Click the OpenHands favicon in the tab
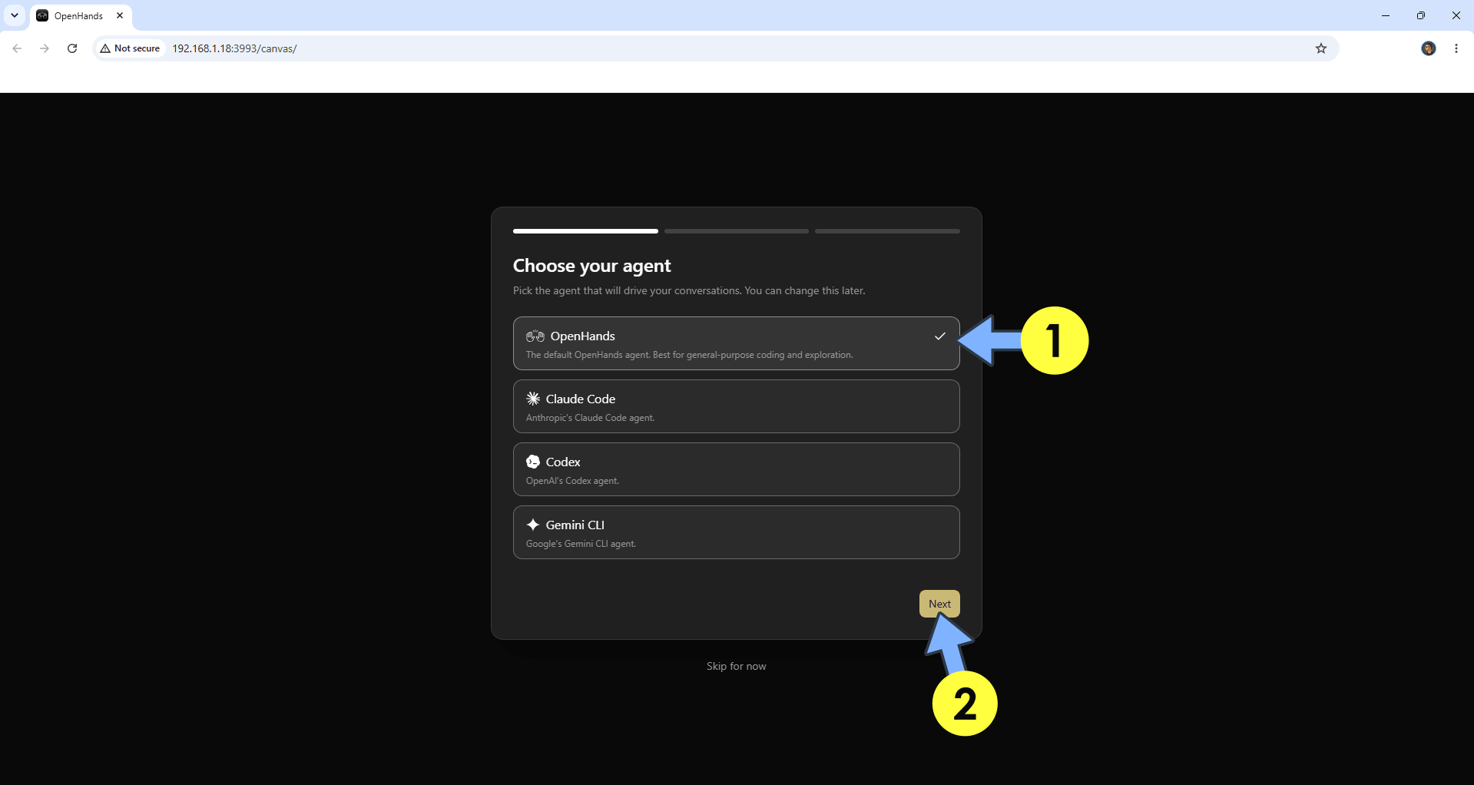Screen dimensions: 1474x785 click(42, 15)
